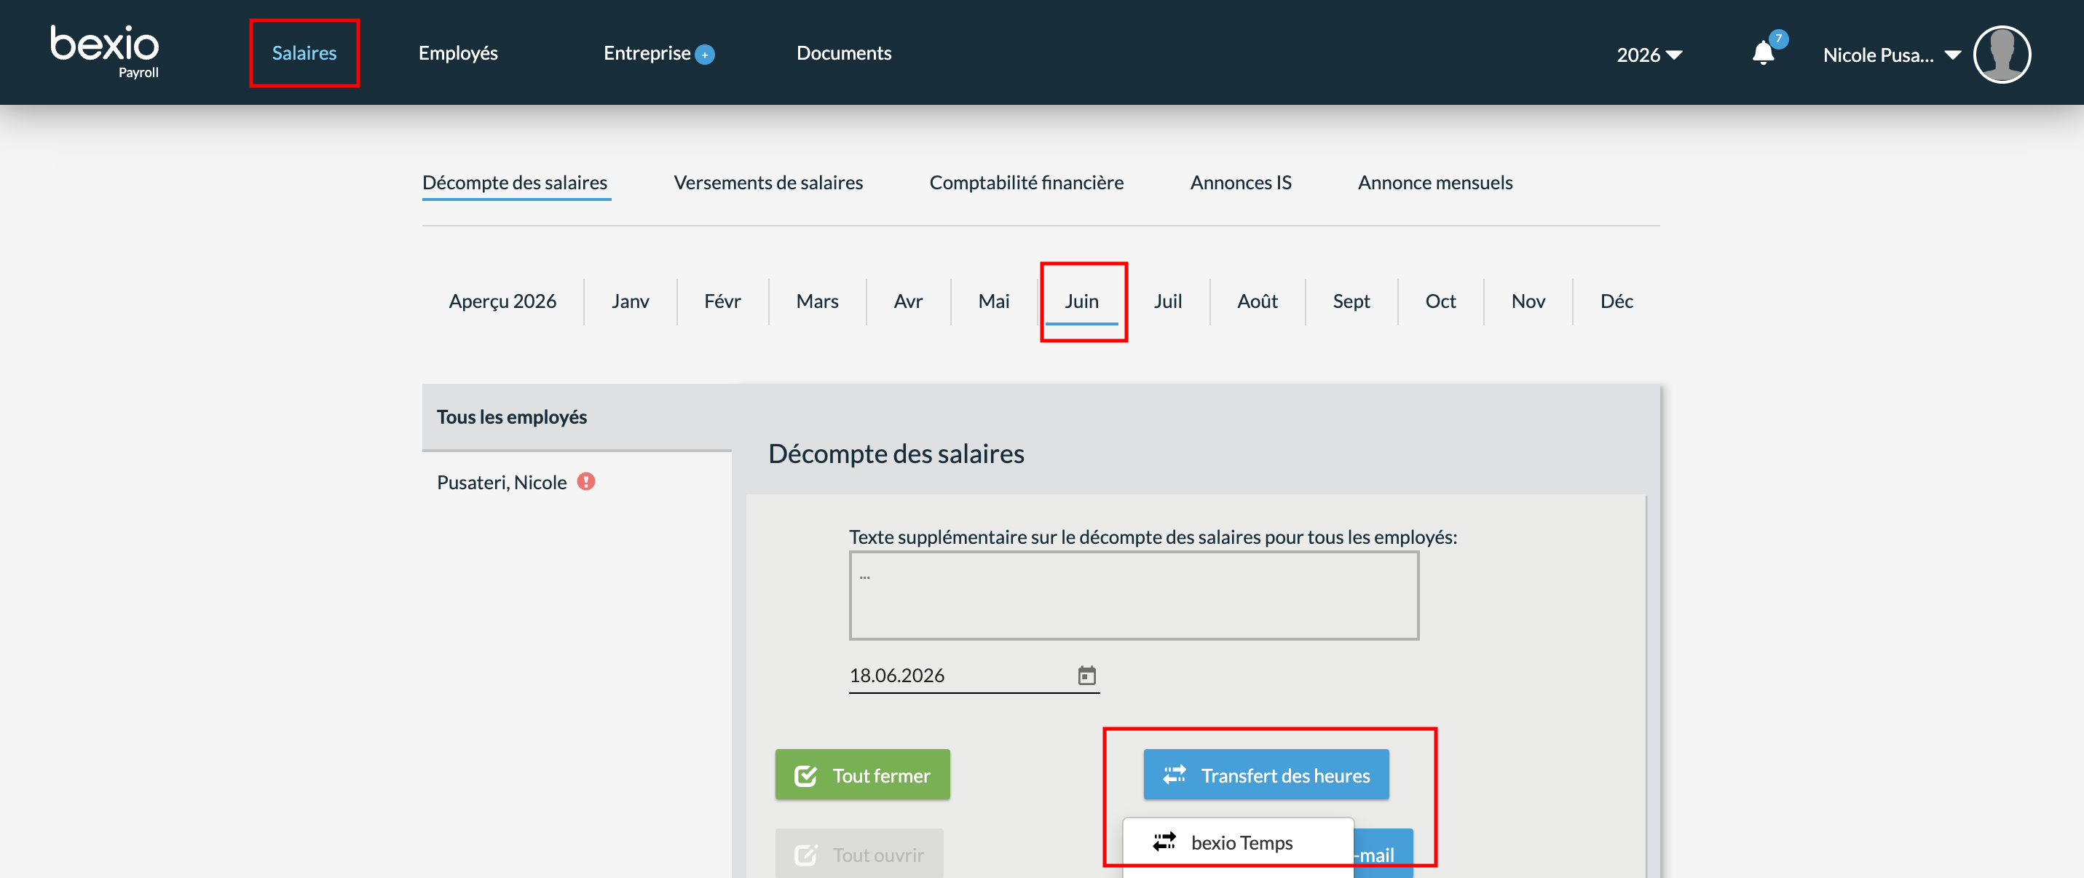The image size is (2084, 878).
Task: Open the 2026 year dropdown
Action: [1649, 54]
